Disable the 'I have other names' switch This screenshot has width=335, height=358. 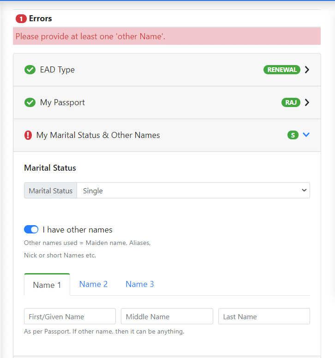coord(31,230)
